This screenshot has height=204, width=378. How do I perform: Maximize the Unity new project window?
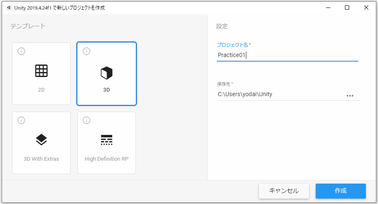pyautogui.click(x=347, y=7)
